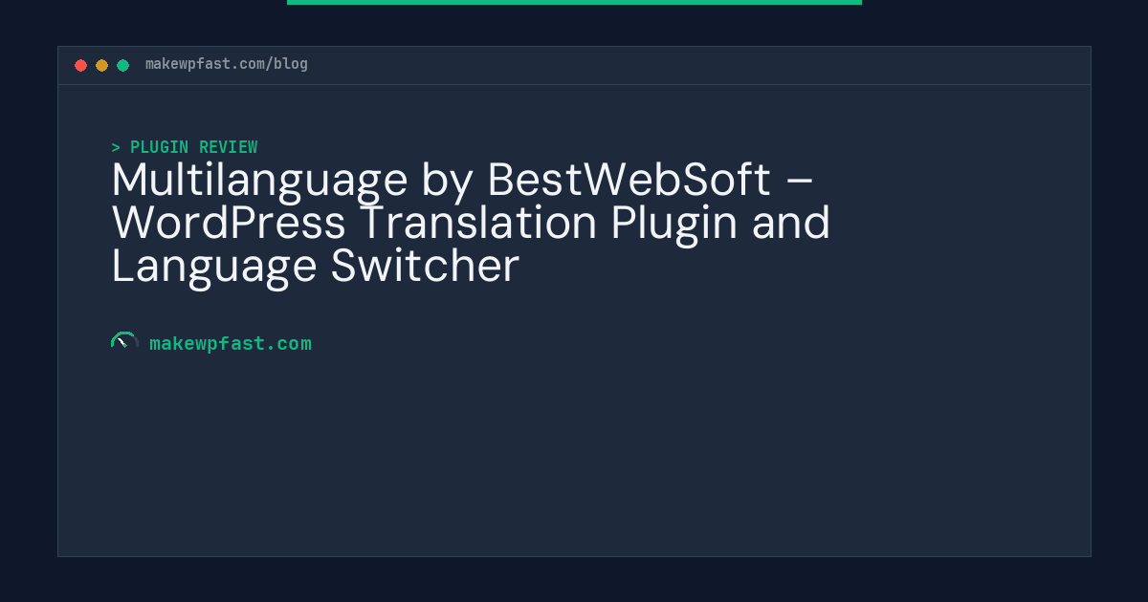1148x602 pixels.
Task: Toggle the red window control dot
Action: tap(81, 65)
